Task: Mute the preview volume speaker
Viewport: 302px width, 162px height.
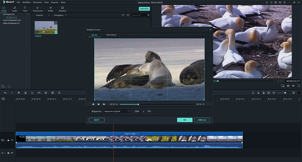Action: coord(293,86)
